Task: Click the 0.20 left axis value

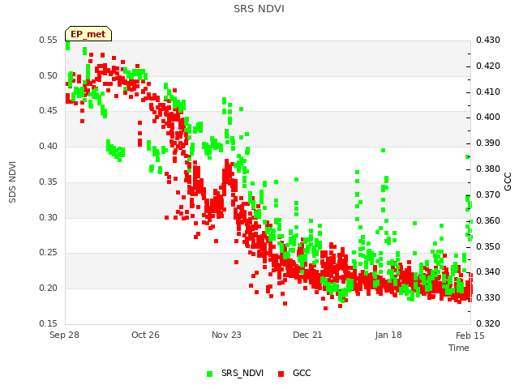Action: click(x=49, y=288)
